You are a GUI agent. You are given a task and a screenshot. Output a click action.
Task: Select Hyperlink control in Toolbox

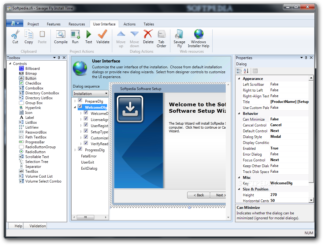pyautogui.click(x=33, y=108)
